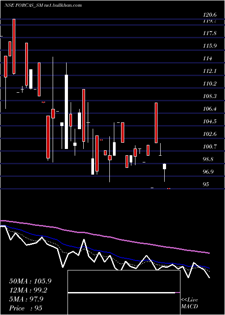Click the 106.4 price axis label
The image size is (225, 315).
click(x=210, y=109)
